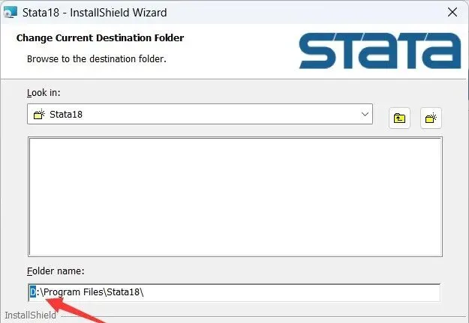Viewport: 469px width, 323px height.
Task: Click the 'Look in:' label
Action: 44,93
